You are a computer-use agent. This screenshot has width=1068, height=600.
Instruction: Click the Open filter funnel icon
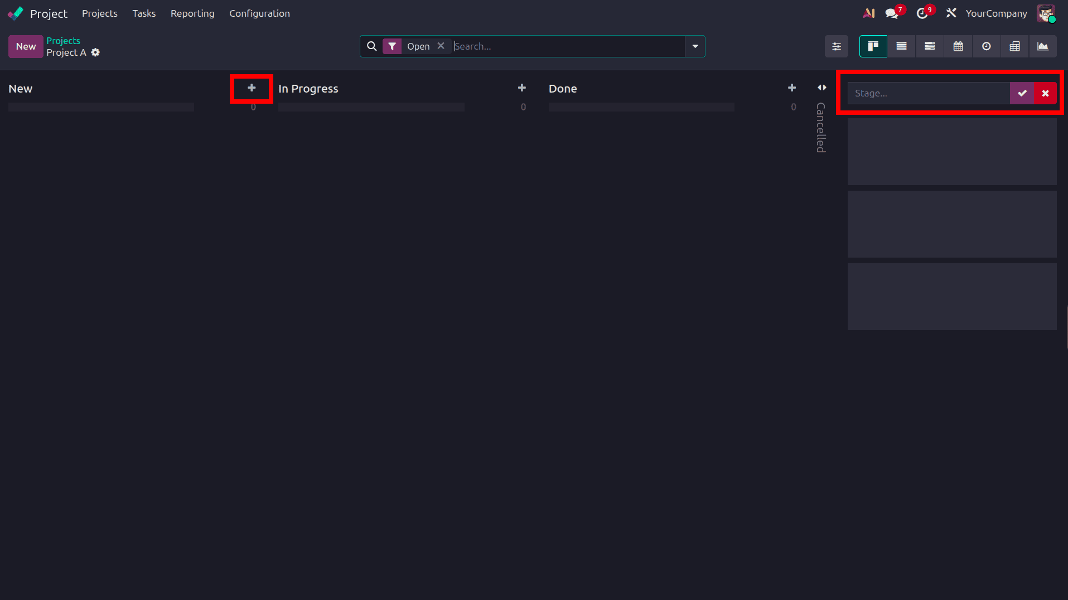point(392,46)
